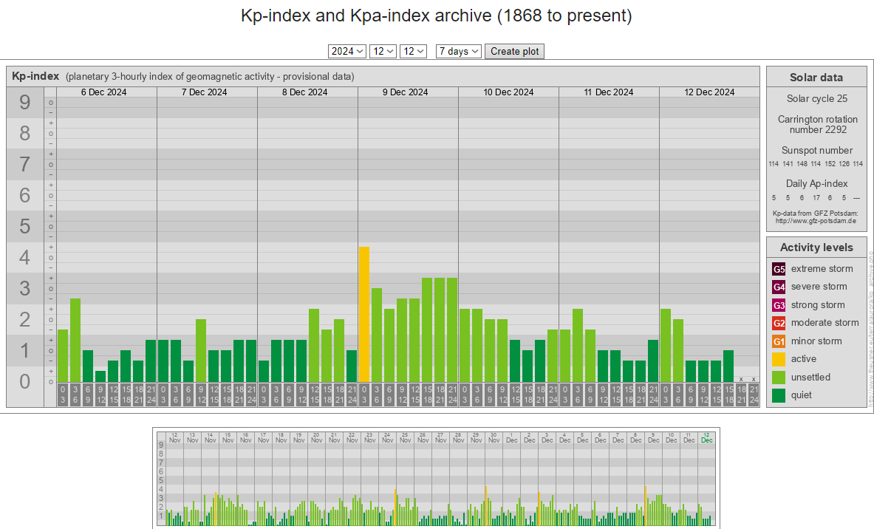The height and width of the screenshot is (529, 874).
Task: Click the '9 Dec 2024' column header
Action: [405, 92]
